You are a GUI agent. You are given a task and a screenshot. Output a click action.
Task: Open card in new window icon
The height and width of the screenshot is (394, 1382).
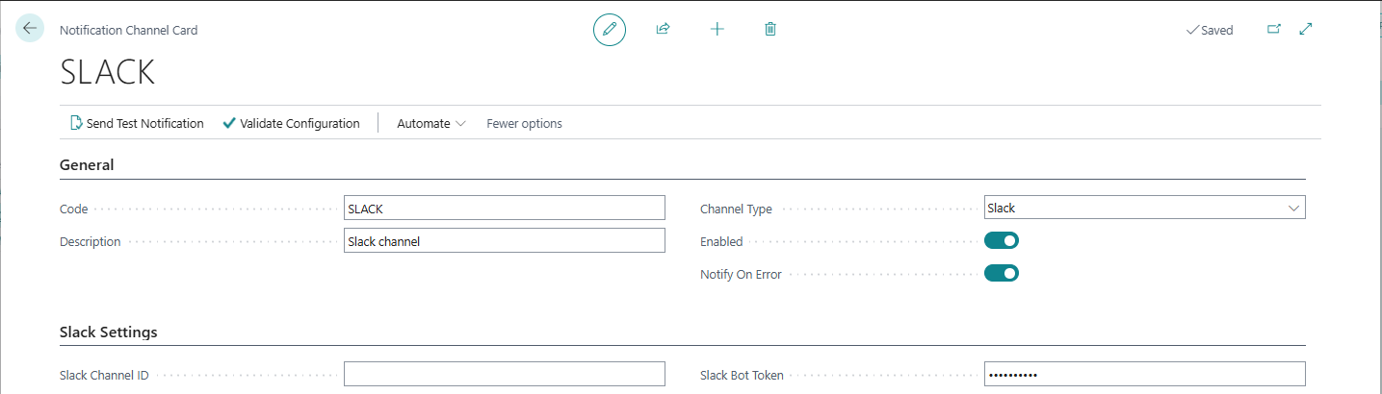click(1274, 30)
